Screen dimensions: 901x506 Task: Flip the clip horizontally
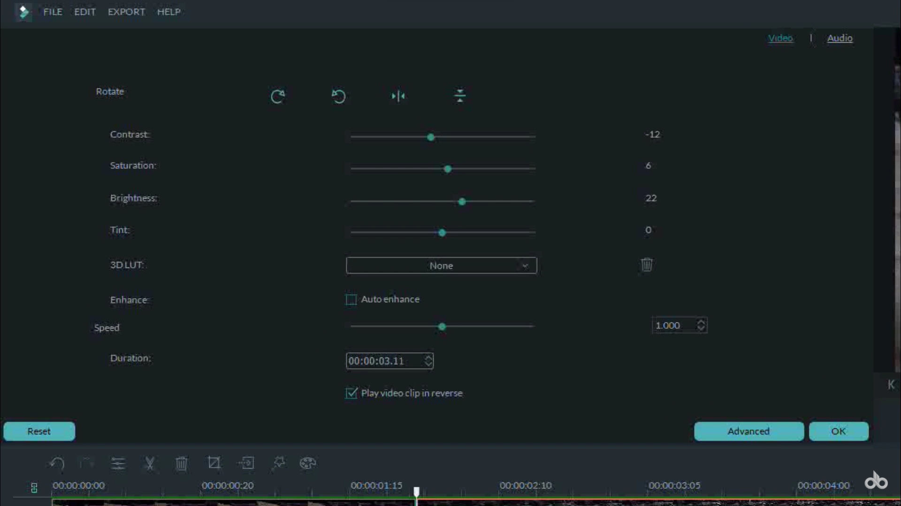(398, 97)
